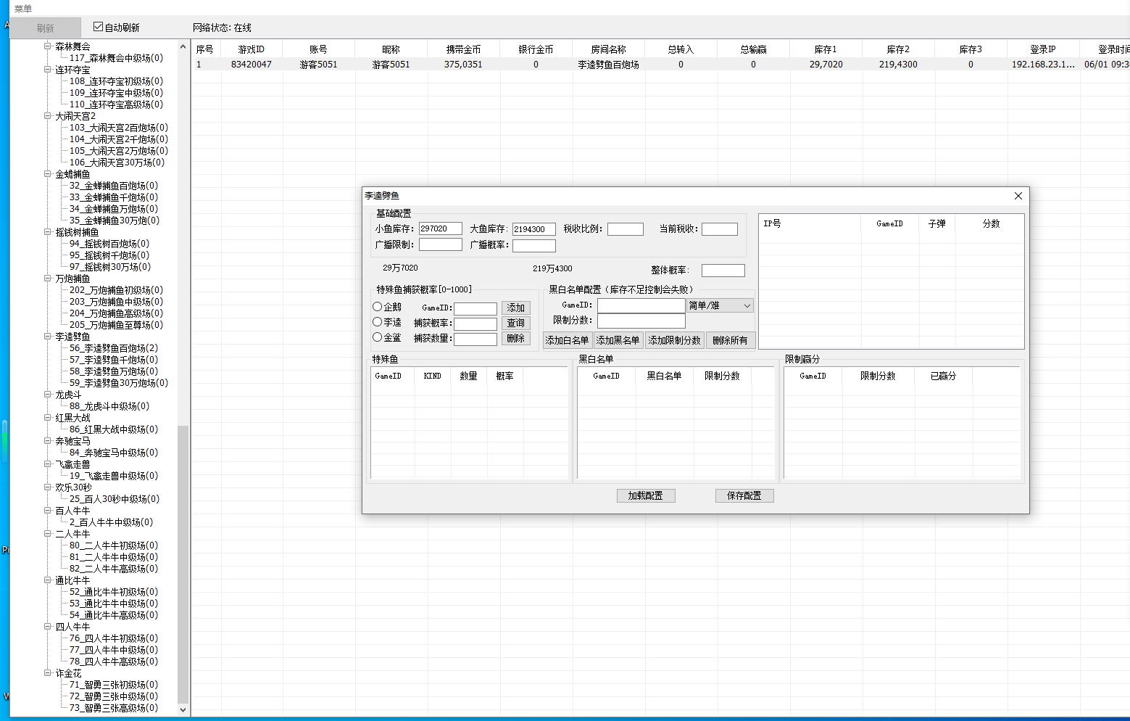Select 56_李逵劈鱼百炮场 in the tree
The image size is (1130, 721).
[x=114, y=348]
